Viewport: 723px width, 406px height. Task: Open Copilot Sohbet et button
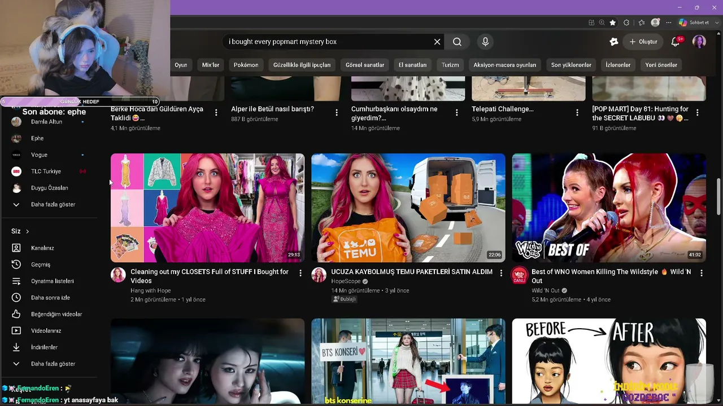(693, 23)
